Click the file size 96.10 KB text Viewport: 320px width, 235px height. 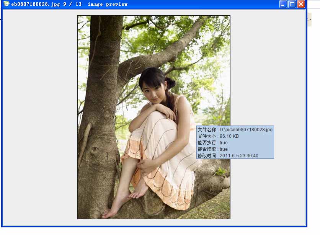[x=229, y=136]
